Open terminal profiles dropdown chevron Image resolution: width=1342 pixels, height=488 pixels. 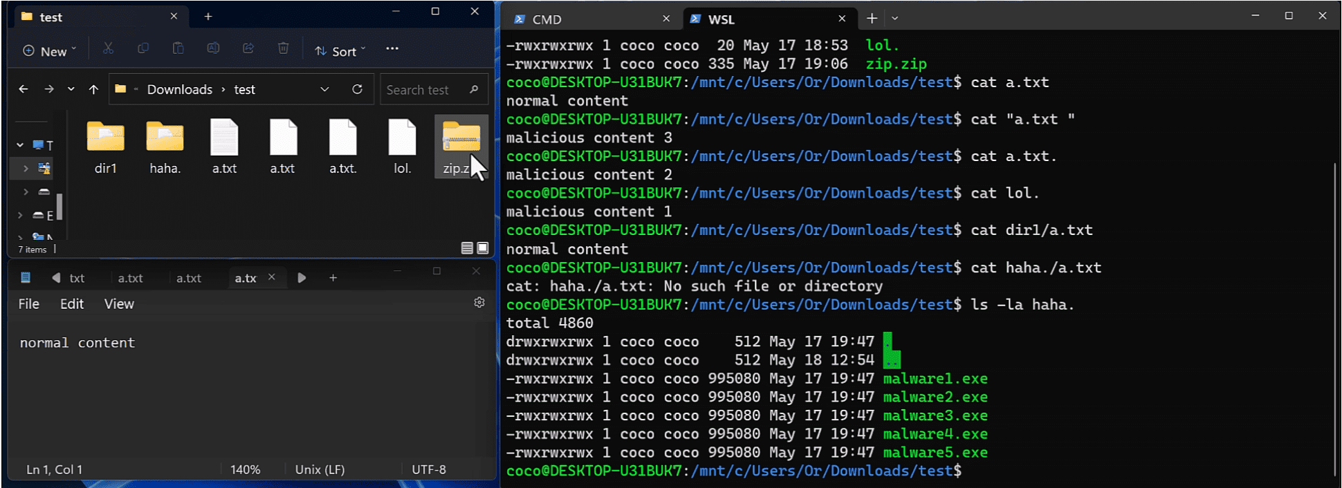(x=895, y=19)
